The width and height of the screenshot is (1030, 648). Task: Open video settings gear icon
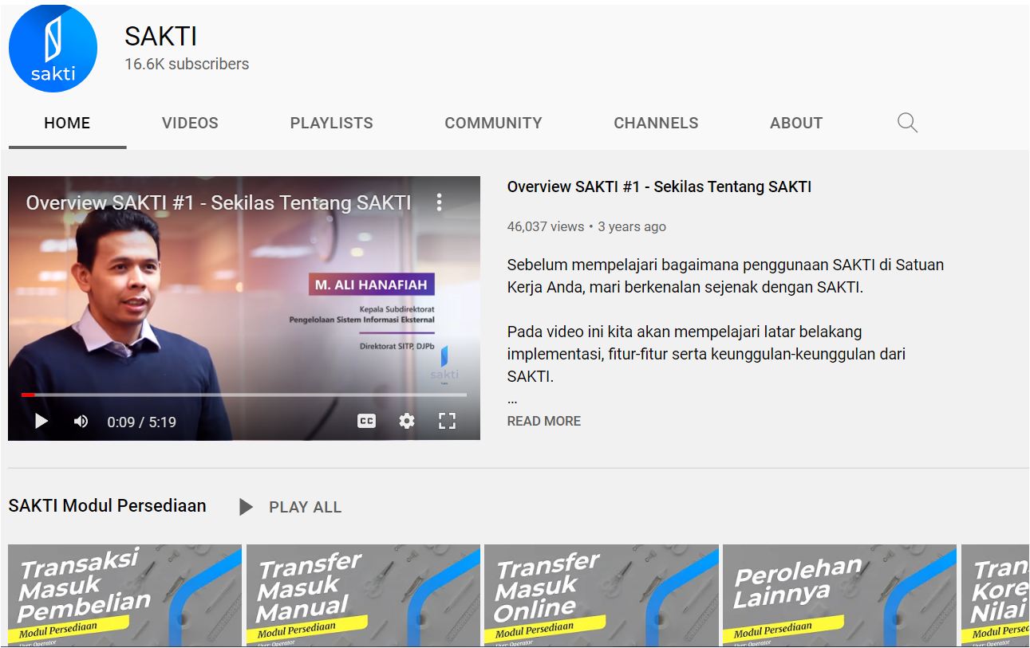[407, 421]
